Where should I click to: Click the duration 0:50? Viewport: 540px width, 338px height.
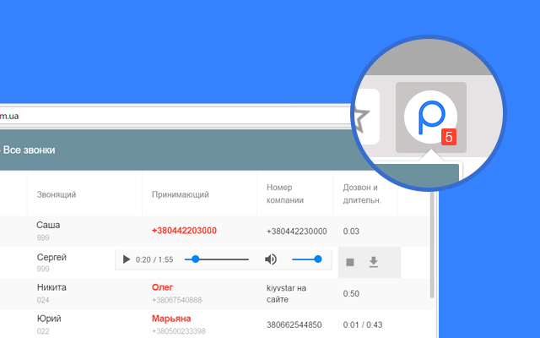pyautogui.click(x=351, y=293)
